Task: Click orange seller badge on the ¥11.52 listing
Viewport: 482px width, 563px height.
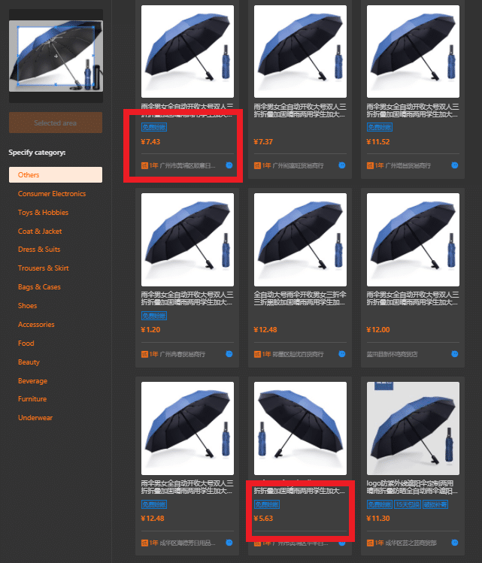Action: pyautogui.click(x=370, y=165)
